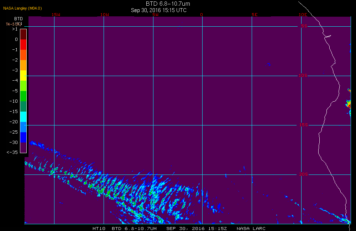Click the 5S latitude label

tap(304, 26)
